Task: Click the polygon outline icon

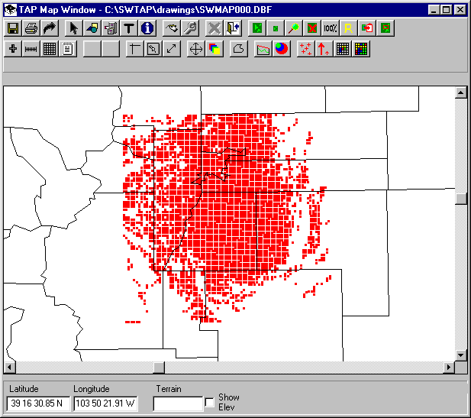Action: pos(238,49)
